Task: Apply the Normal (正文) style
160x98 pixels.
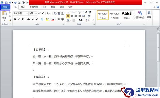Action: tap(103, 15)
